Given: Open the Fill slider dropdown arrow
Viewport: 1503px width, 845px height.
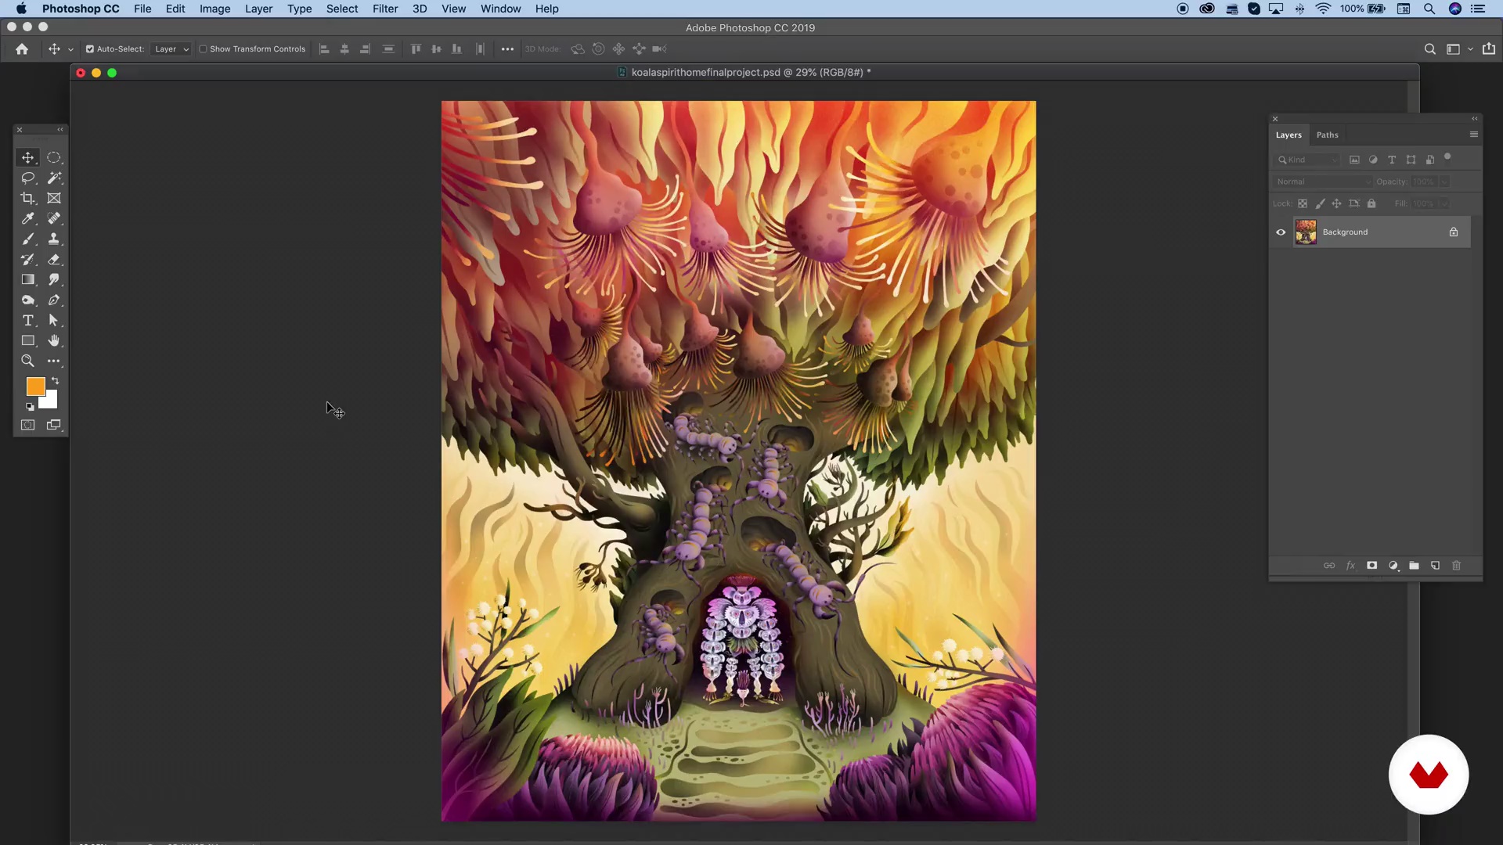Looking at the screenshot, I should pyautogui.click(x=1444, y=203).
